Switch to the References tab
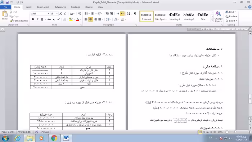Screen dimensions: 252x142 coord(60,7)
